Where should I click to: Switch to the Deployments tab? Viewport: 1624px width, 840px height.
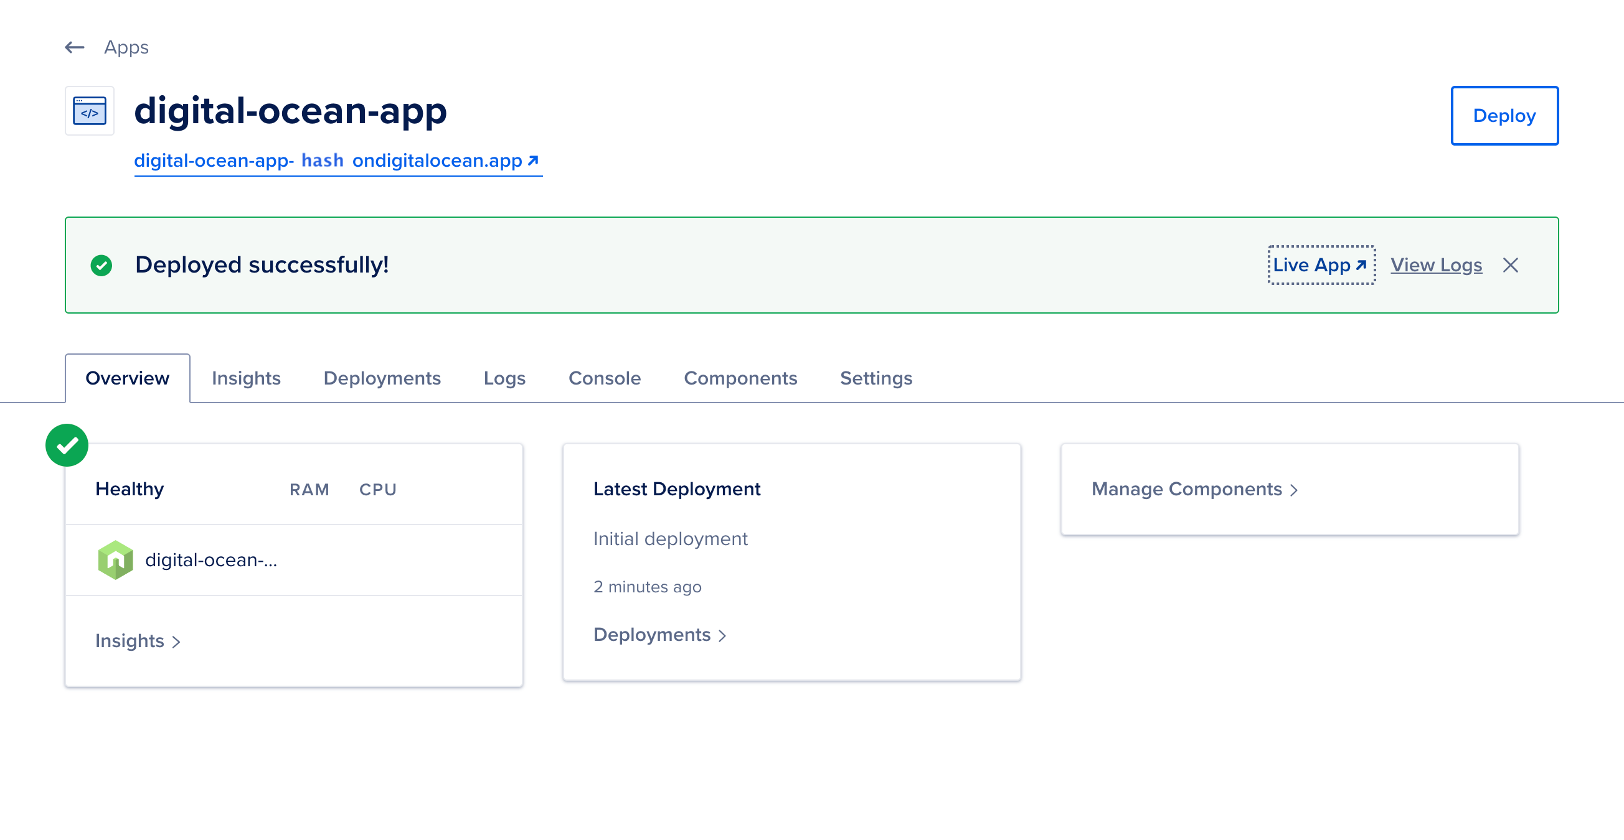(382, 378)
